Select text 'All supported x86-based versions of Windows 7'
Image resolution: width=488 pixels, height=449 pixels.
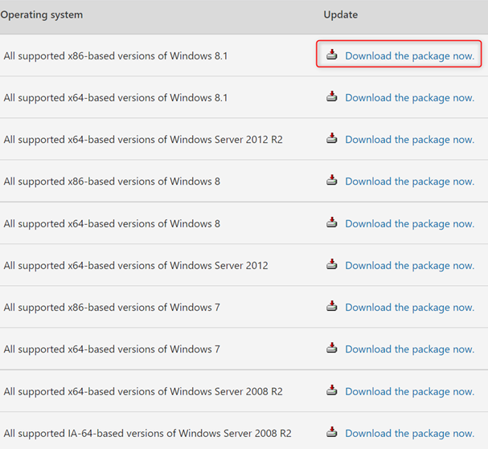point(112,308)
